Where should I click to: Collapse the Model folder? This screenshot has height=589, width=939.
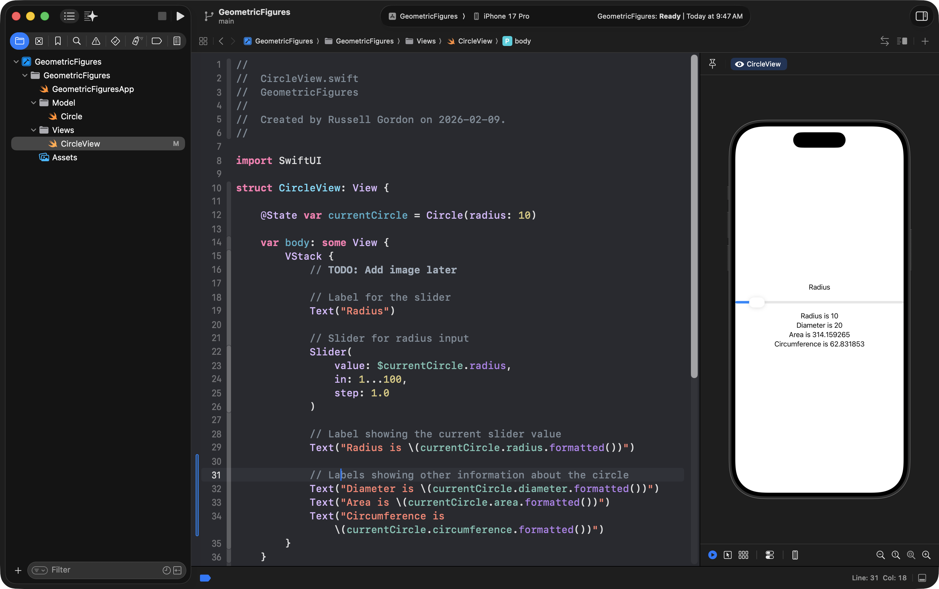tap(34, 103)
